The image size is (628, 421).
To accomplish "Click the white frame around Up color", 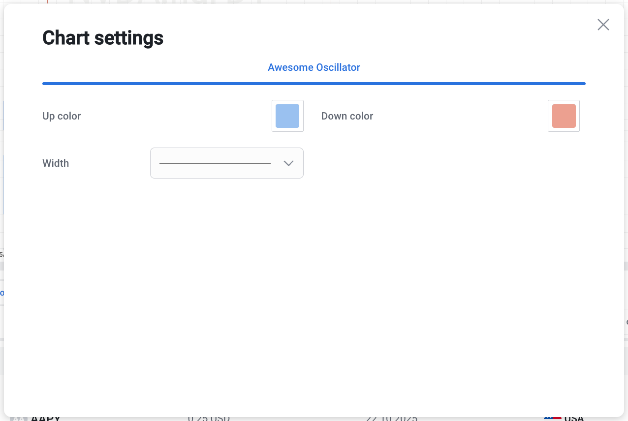I will click(x=287, y=116).
